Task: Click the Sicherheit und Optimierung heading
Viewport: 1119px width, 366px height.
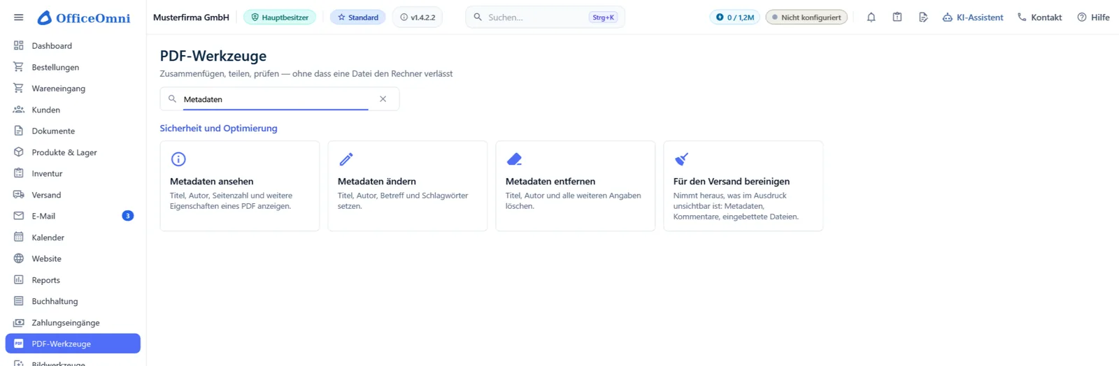Action: pyautogui.click(x=218, y=129)
